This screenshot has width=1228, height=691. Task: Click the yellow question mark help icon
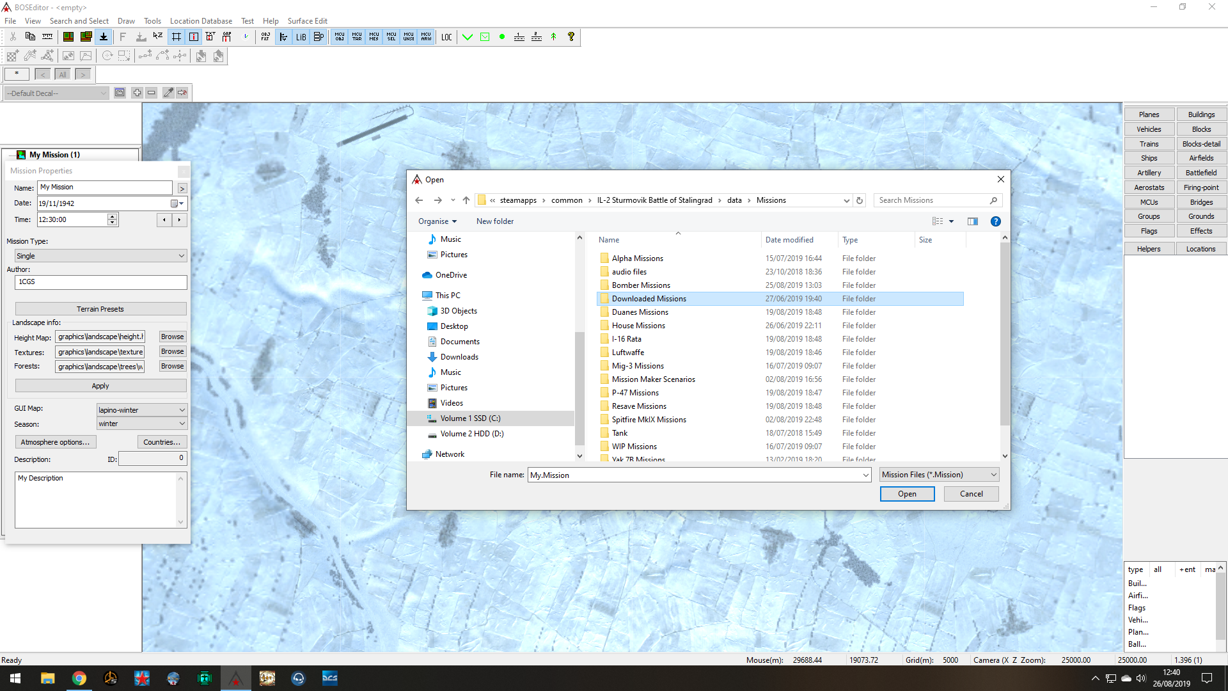(x=571, y=37)
